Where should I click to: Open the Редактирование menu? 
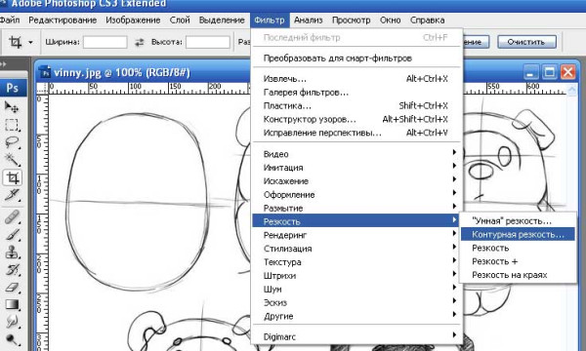point(63,20)
